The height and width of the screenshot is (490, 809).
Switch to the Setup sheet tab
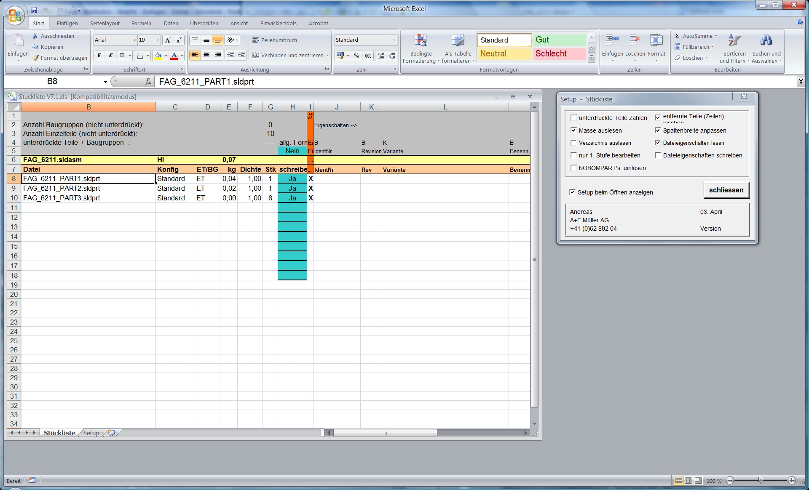click(91, 433)
